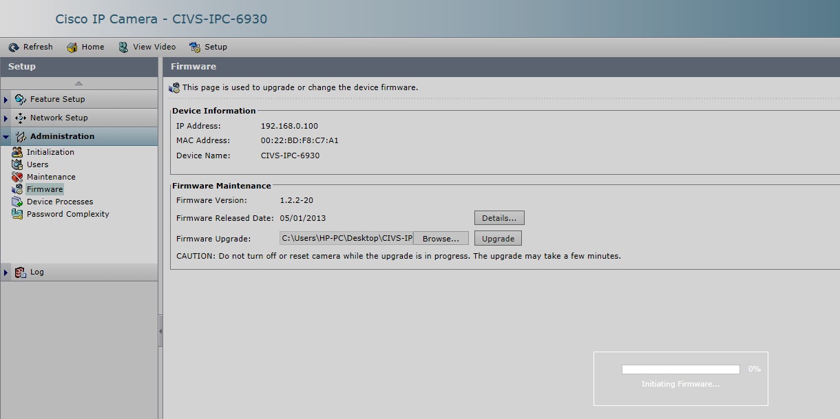
Task: Click the firmware upgrade progress bar
Action: point(681,369)
